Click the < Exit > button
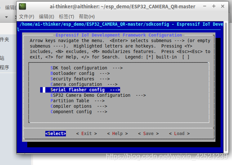This screenshot has width=232, height=165. pos(86,133)
